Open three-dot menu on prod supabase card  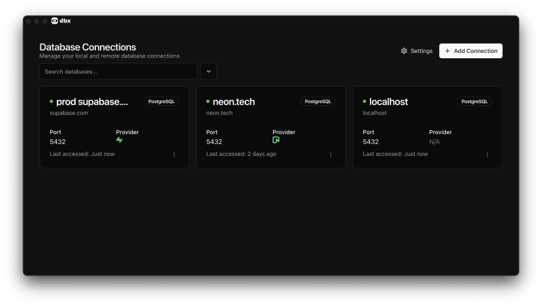pyautogui.click(x=174, y=155)
